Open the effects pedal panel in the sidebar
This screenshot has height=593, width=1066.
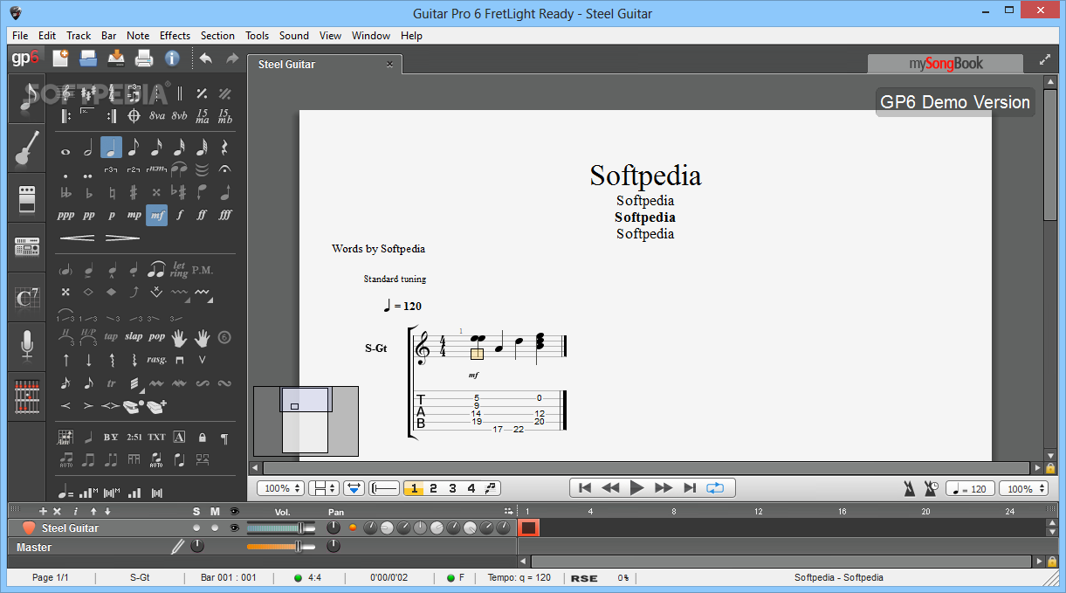coord(28,197)
